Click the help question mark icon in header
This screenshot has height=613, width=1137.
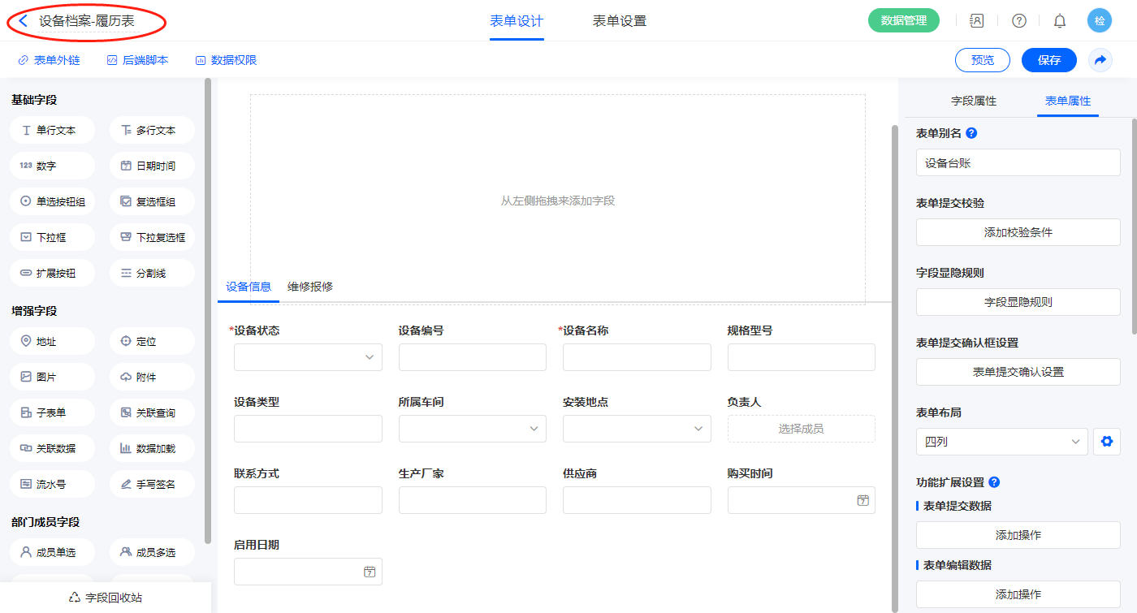click(1018, 21)
